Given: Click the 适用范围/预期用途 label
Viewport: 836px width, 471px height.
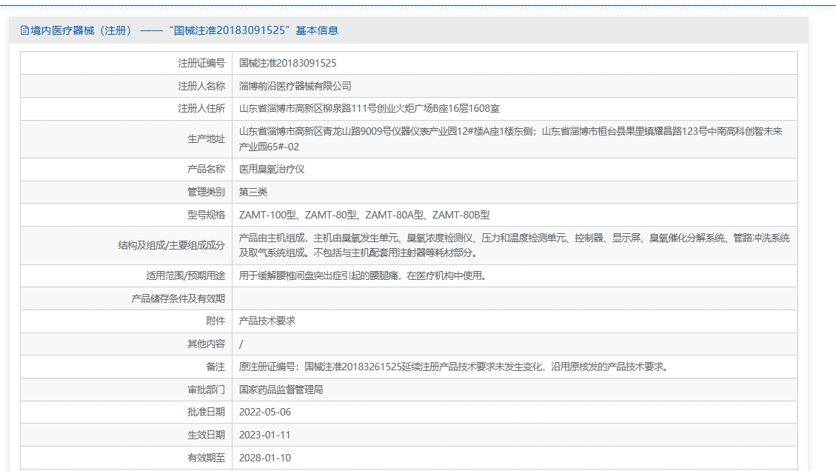Looking at the screenshot, I should 186,275.
